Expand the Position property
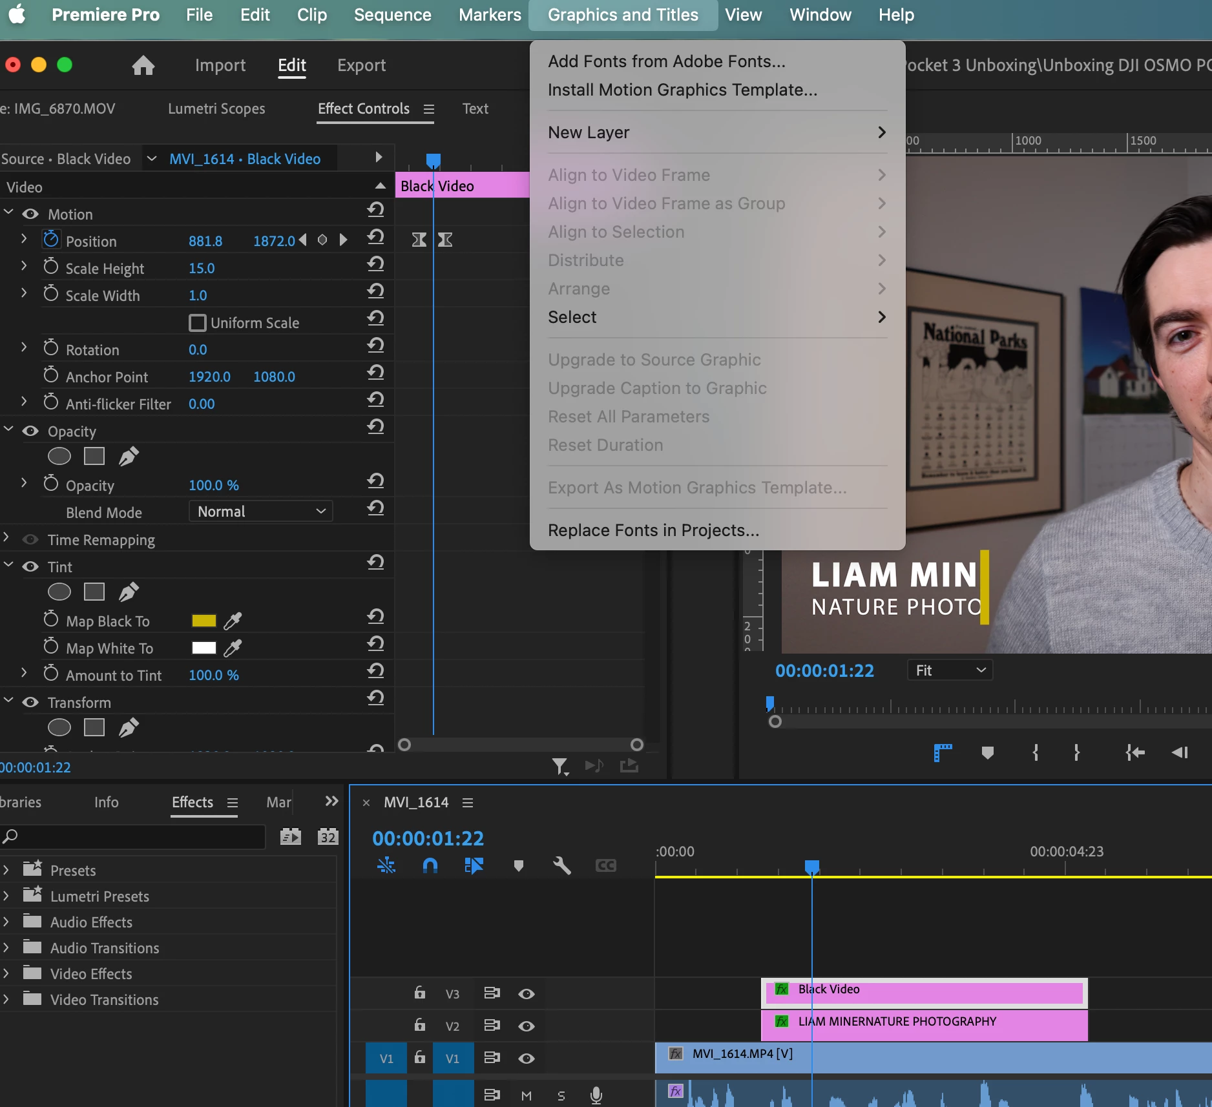1212x1107 pixels. click(24, 238)
